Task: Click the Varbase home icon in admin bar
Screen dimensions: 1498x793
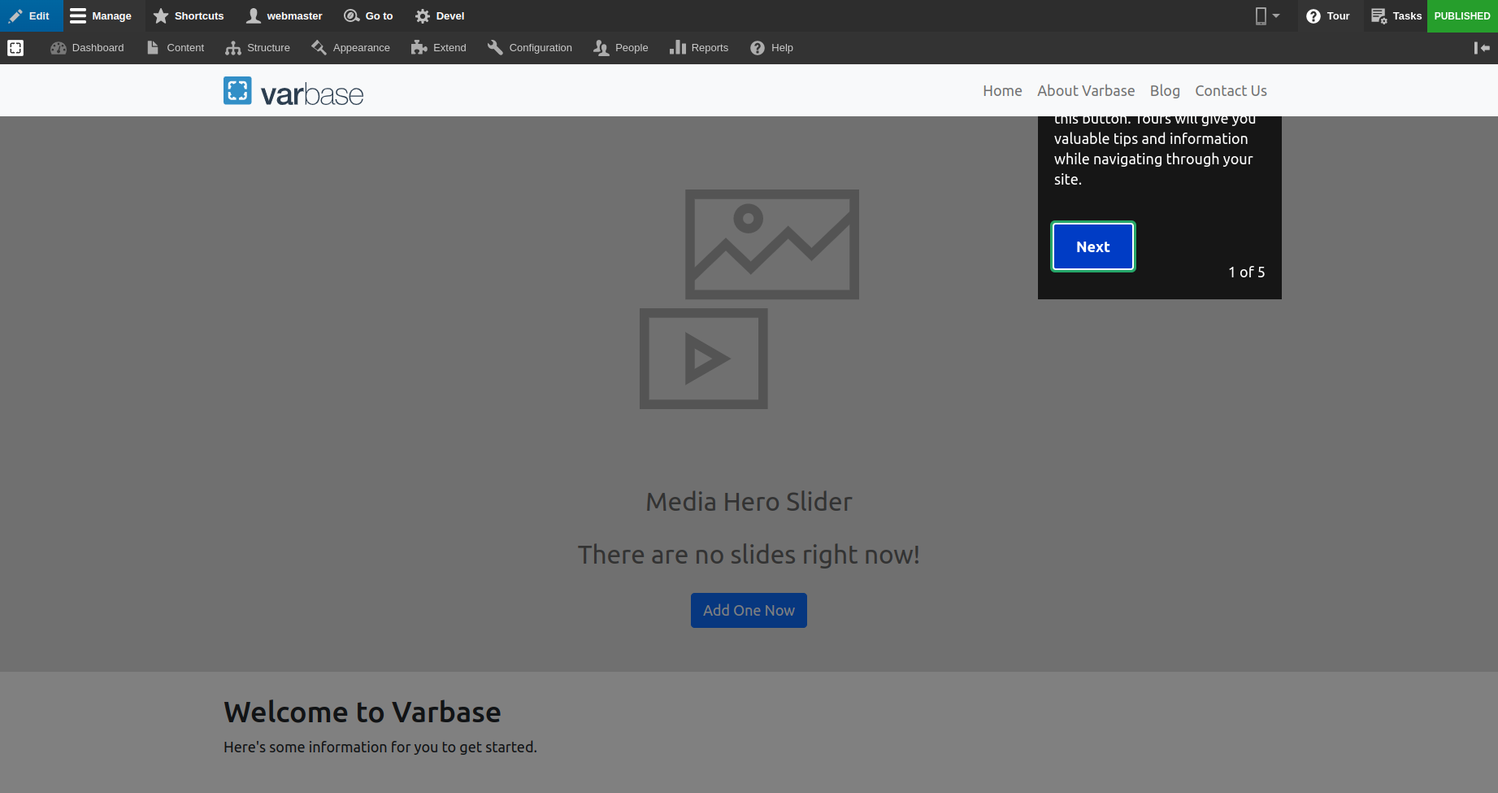Action: 15,48
